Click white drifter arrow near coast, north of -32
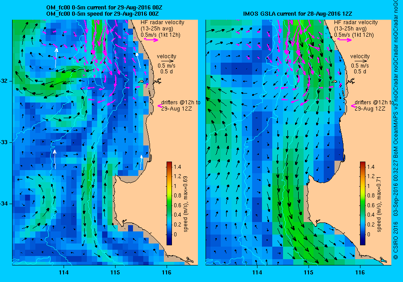The height and width of the screenshot is (282, 403). pos(138,60)
